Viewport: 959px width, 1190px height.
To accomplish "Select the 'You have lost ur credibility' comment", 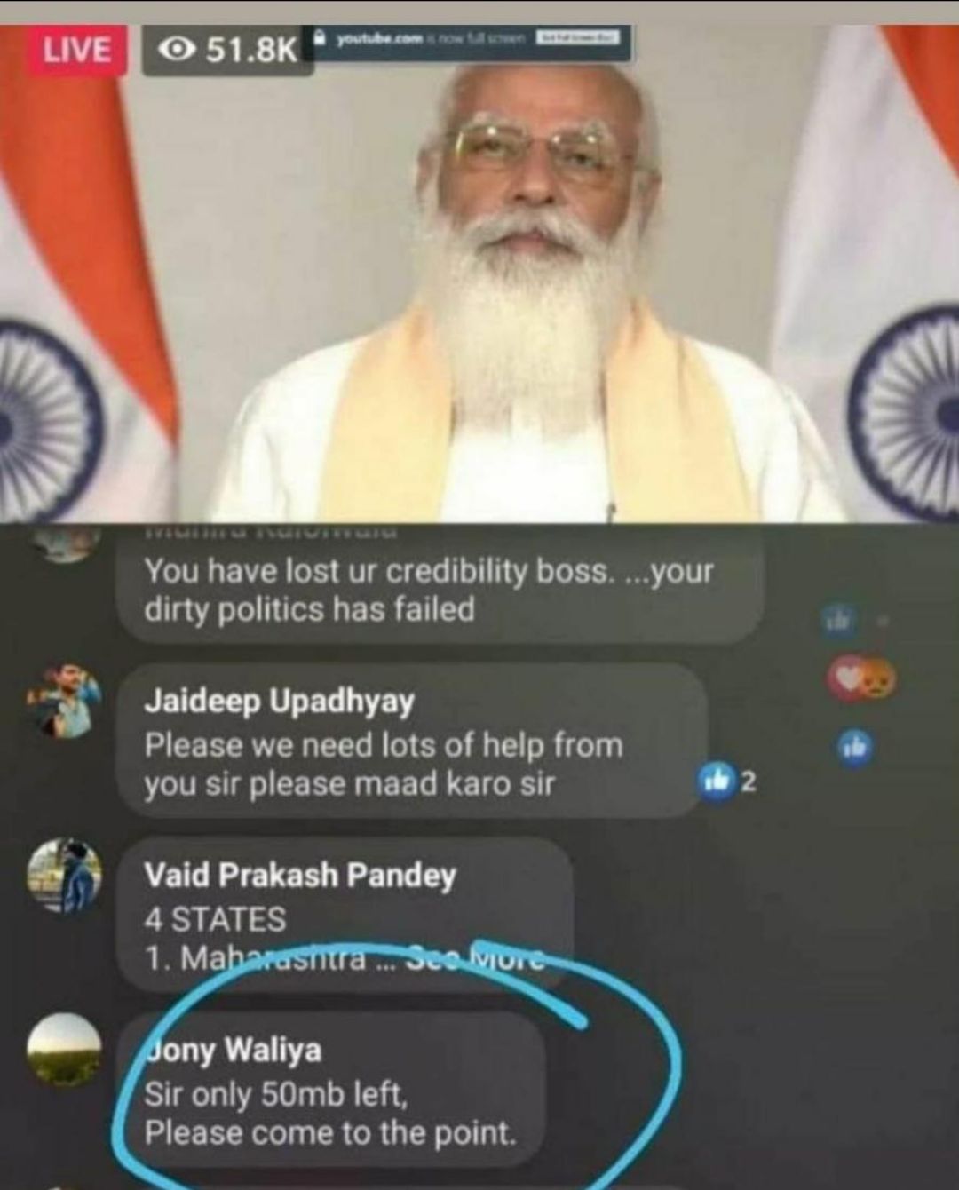I will [440, 588].
